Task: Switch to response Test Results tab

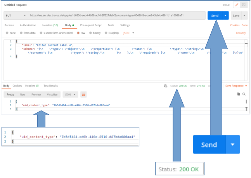Action: [x=51, y=86]
